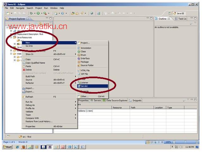Click Import... in context menu

[x=49, y=88]
